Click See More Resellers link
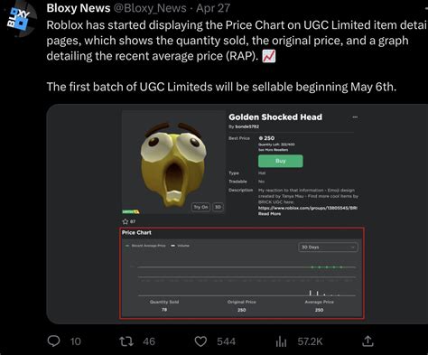 274,150
